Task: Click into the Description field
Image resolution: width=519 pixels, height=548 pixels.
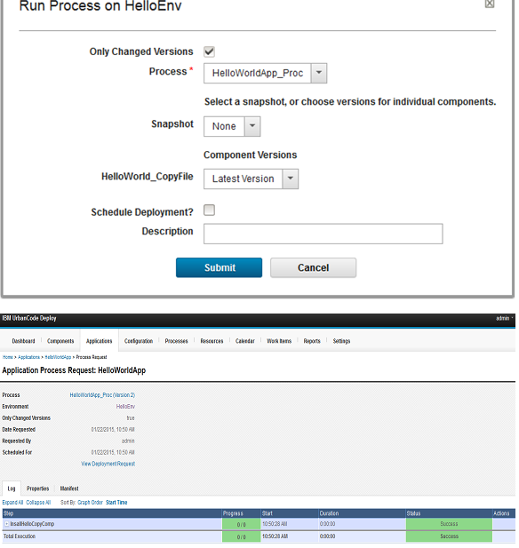Action: 324,234
